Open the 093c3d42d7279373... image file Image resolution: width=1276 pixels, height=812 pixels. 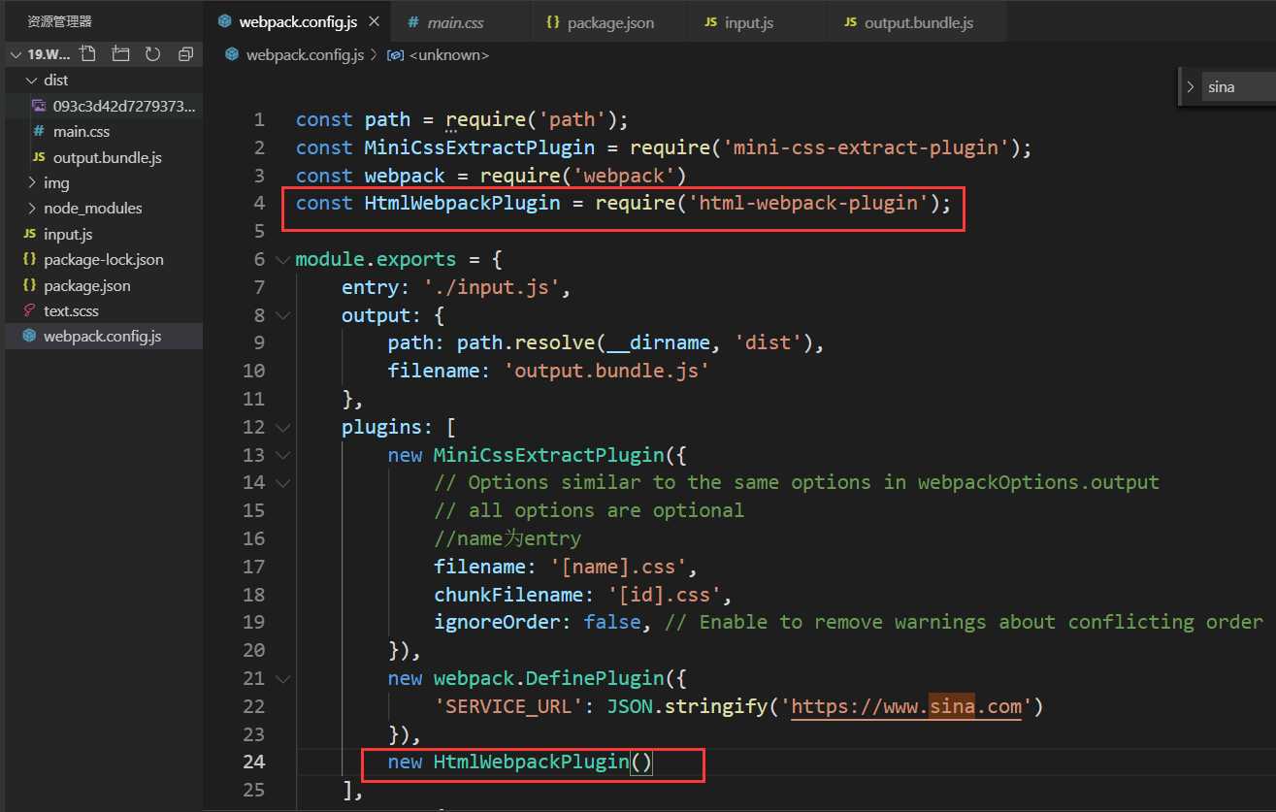pos(123,106)
